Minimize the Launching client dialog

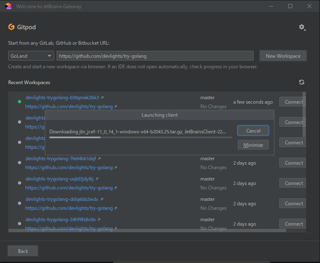click(253, 145)
